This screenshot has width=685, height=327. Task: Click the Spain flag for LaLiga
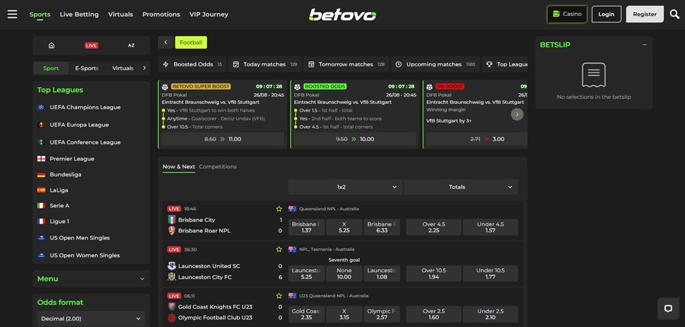coord(41,190)
